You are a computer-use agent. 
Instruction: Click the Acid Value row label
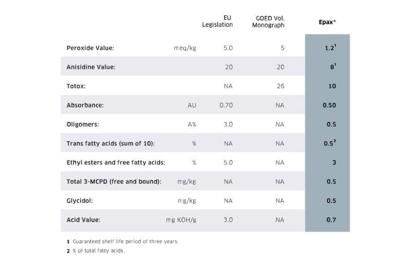[83, 220]
